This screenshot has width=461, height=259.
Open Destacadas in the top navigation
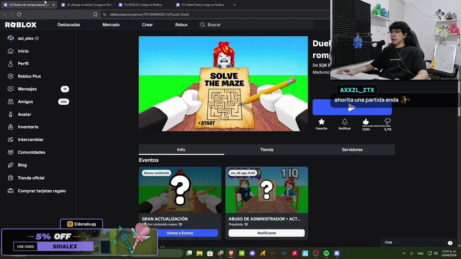click(69, 25)
